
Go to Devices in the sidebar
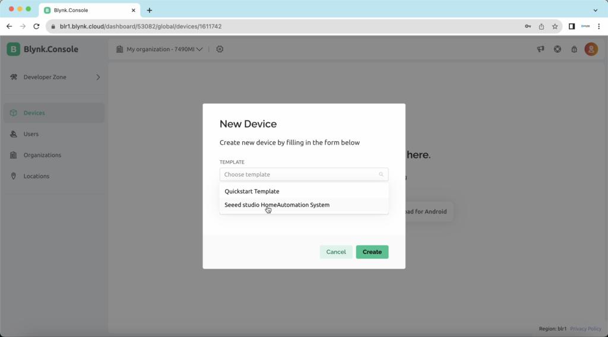point(54,113)
